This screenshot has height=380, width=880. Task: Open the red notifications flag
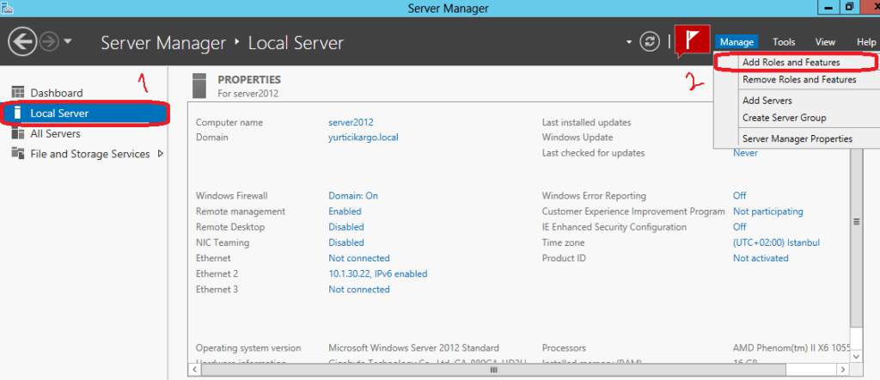pos(692,41)
